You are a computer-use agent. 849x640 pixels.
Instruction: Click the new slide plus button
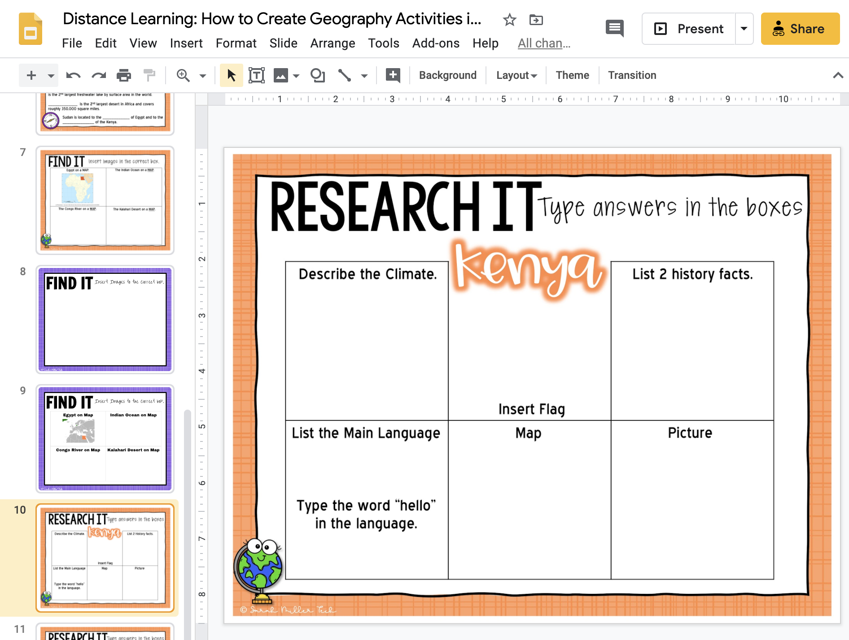[31, 75]
